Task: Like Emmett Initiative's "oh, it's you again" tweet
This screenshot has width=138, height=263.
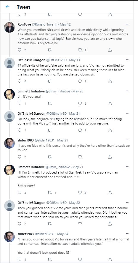Action: pos(80,103)
